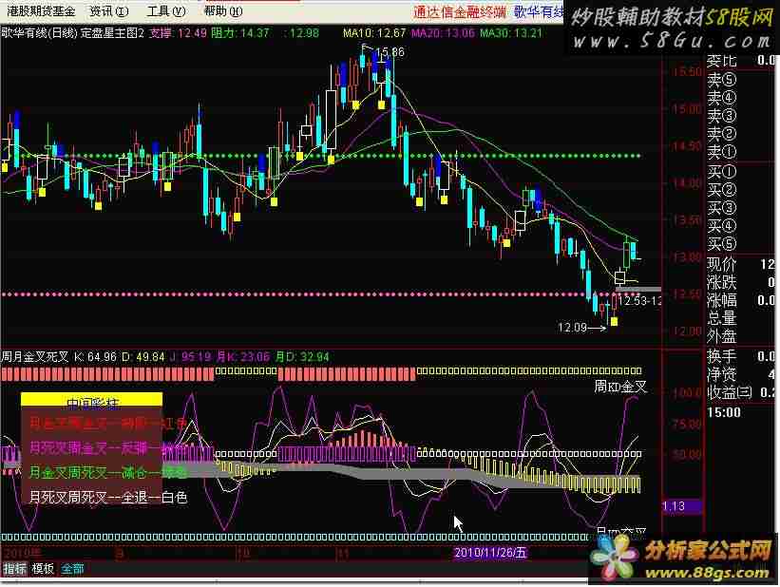Open the 资讯(I) menu
This screenshot has height=587, width=780.
(x=109, y=11)
